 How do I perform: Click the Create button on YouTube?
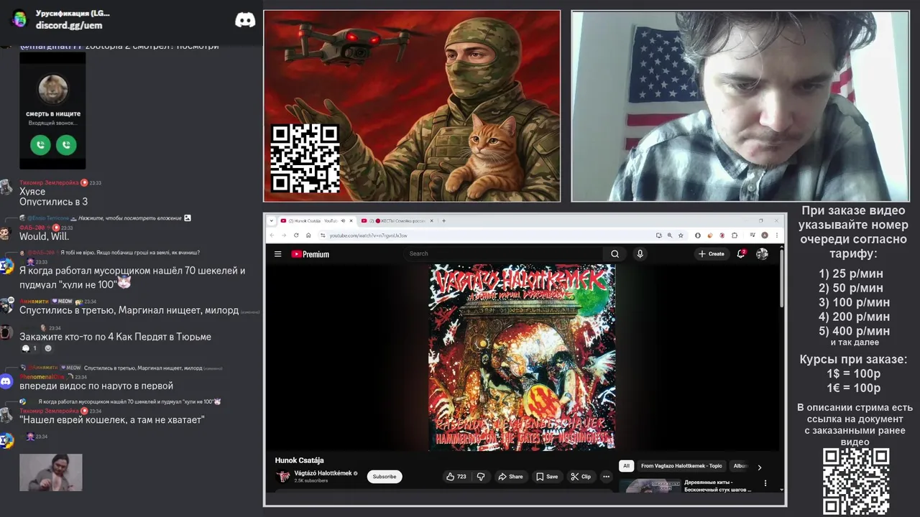pyautogui.click(x=712, y=253)
